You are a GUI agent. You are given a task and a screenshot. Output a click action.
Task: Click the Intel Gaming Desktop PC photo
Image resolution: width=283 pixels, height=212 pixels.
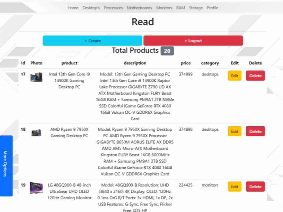click(37, 77)
